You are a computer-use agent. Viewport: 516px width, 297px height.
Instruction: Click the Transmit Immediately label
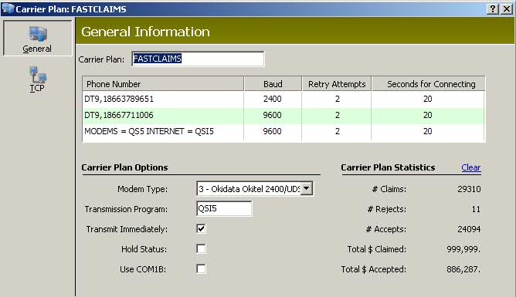(x=127, y=229)
